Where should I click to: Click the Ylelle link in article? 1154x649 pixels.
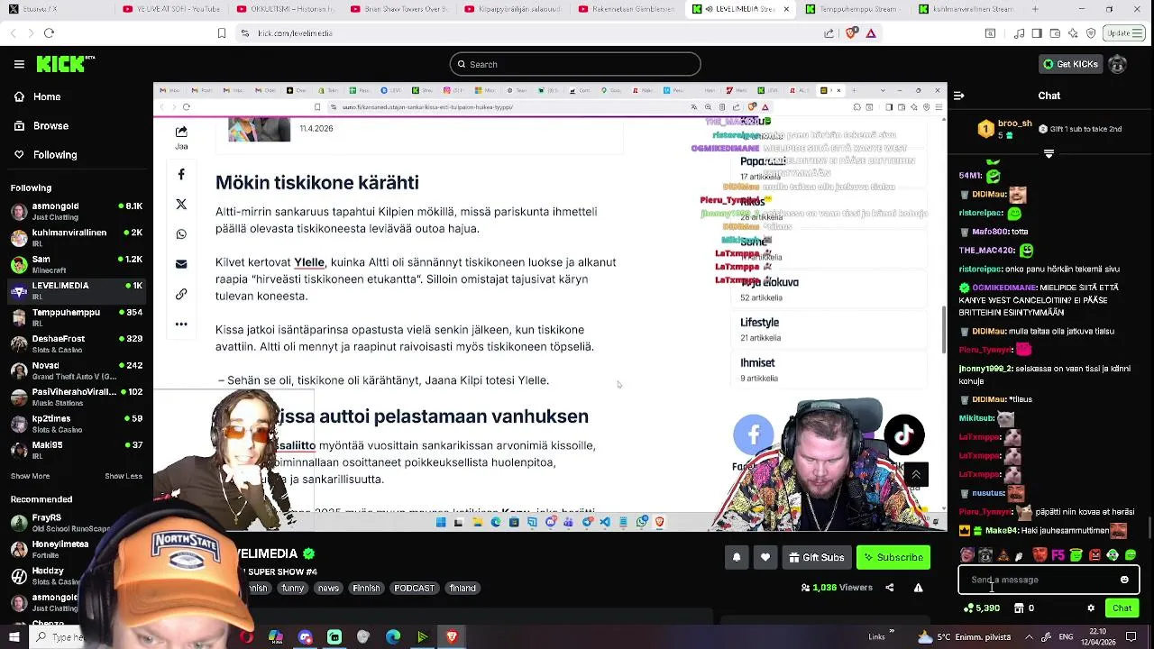pos(308,262)
